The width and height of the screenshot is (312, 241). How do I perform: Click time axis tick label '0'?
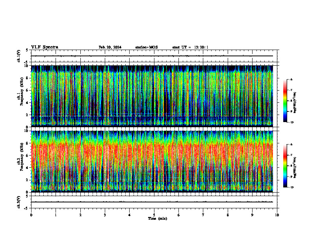coord(31,215)
